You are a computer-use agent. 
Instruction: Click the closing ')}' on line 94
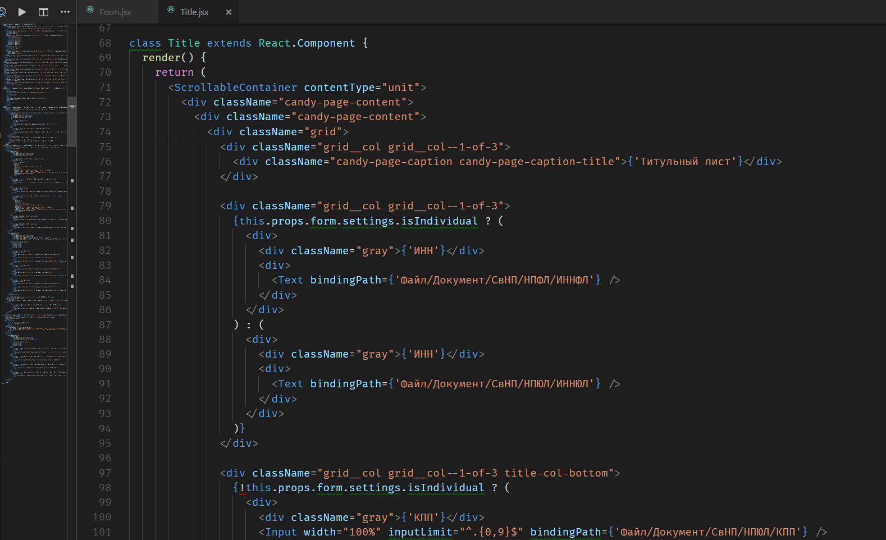point(239,428)
